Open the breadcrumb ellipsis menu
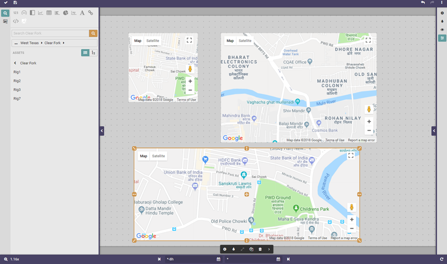The image size is (447, 264). (x=16, y=43)
